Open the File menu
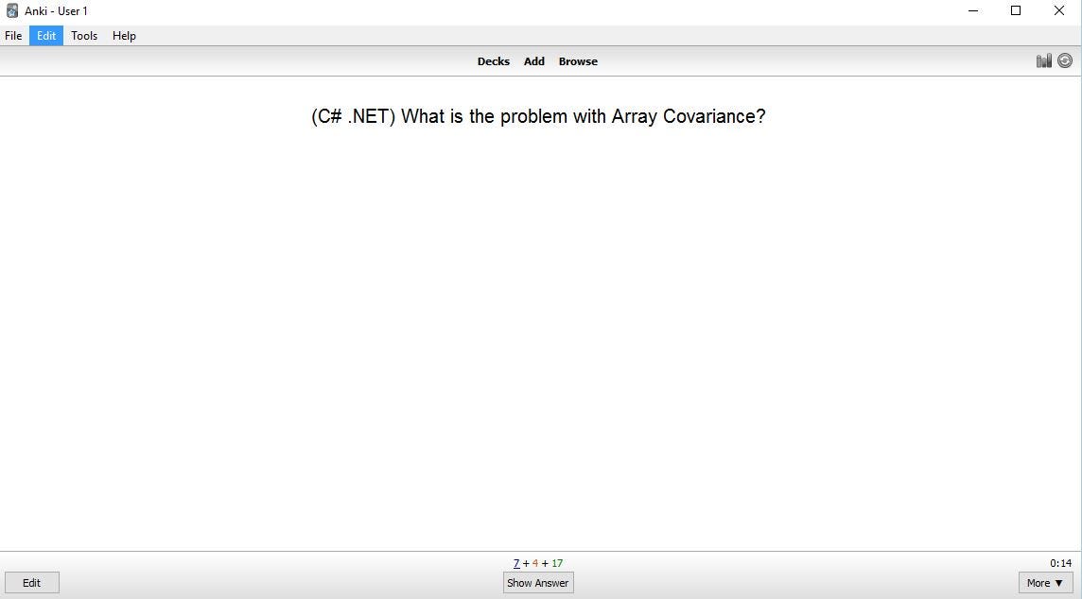The height and width of the screenshot is (599, 1082). 13,35
